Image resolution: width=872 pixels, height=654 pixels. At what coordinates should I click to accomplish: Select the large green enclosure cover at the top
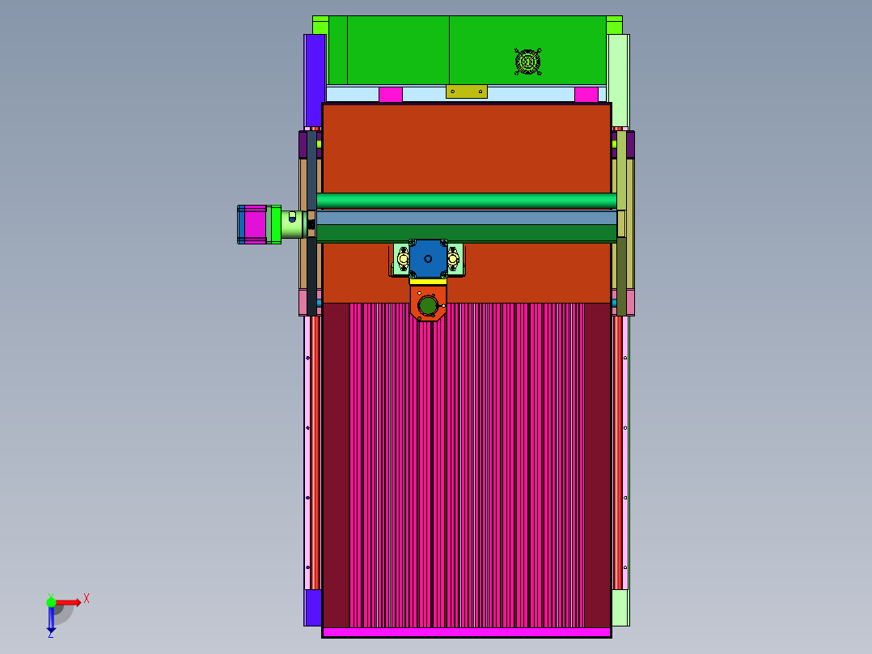(468, 50)
